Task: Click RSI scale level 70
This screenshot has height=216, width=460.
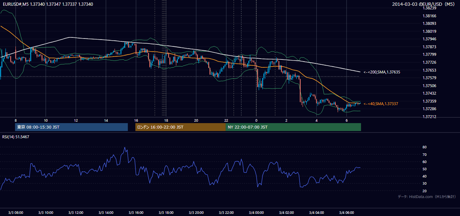Action: [425, 154]
